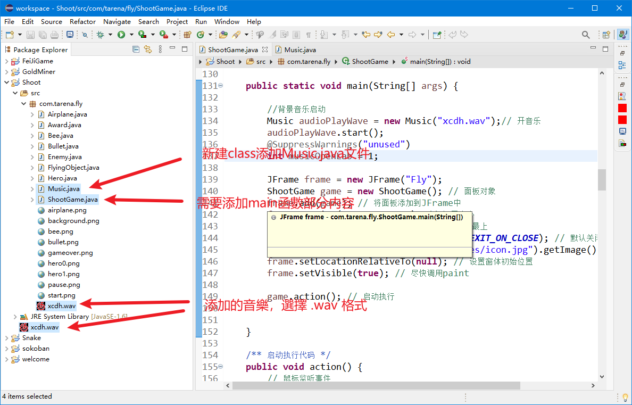Open the Debug dropdown arrow

click(110, 35)
